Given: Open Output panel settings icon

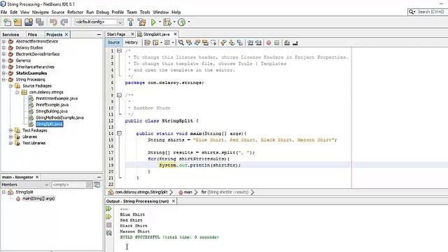Looking at the screenshot, I should 109,233.
